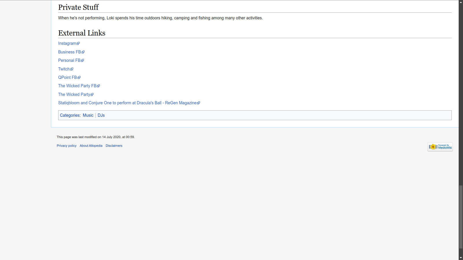Visit the Twitch external link
The height and width of the screenshot is (260, 463).
[x=64, y=69]
